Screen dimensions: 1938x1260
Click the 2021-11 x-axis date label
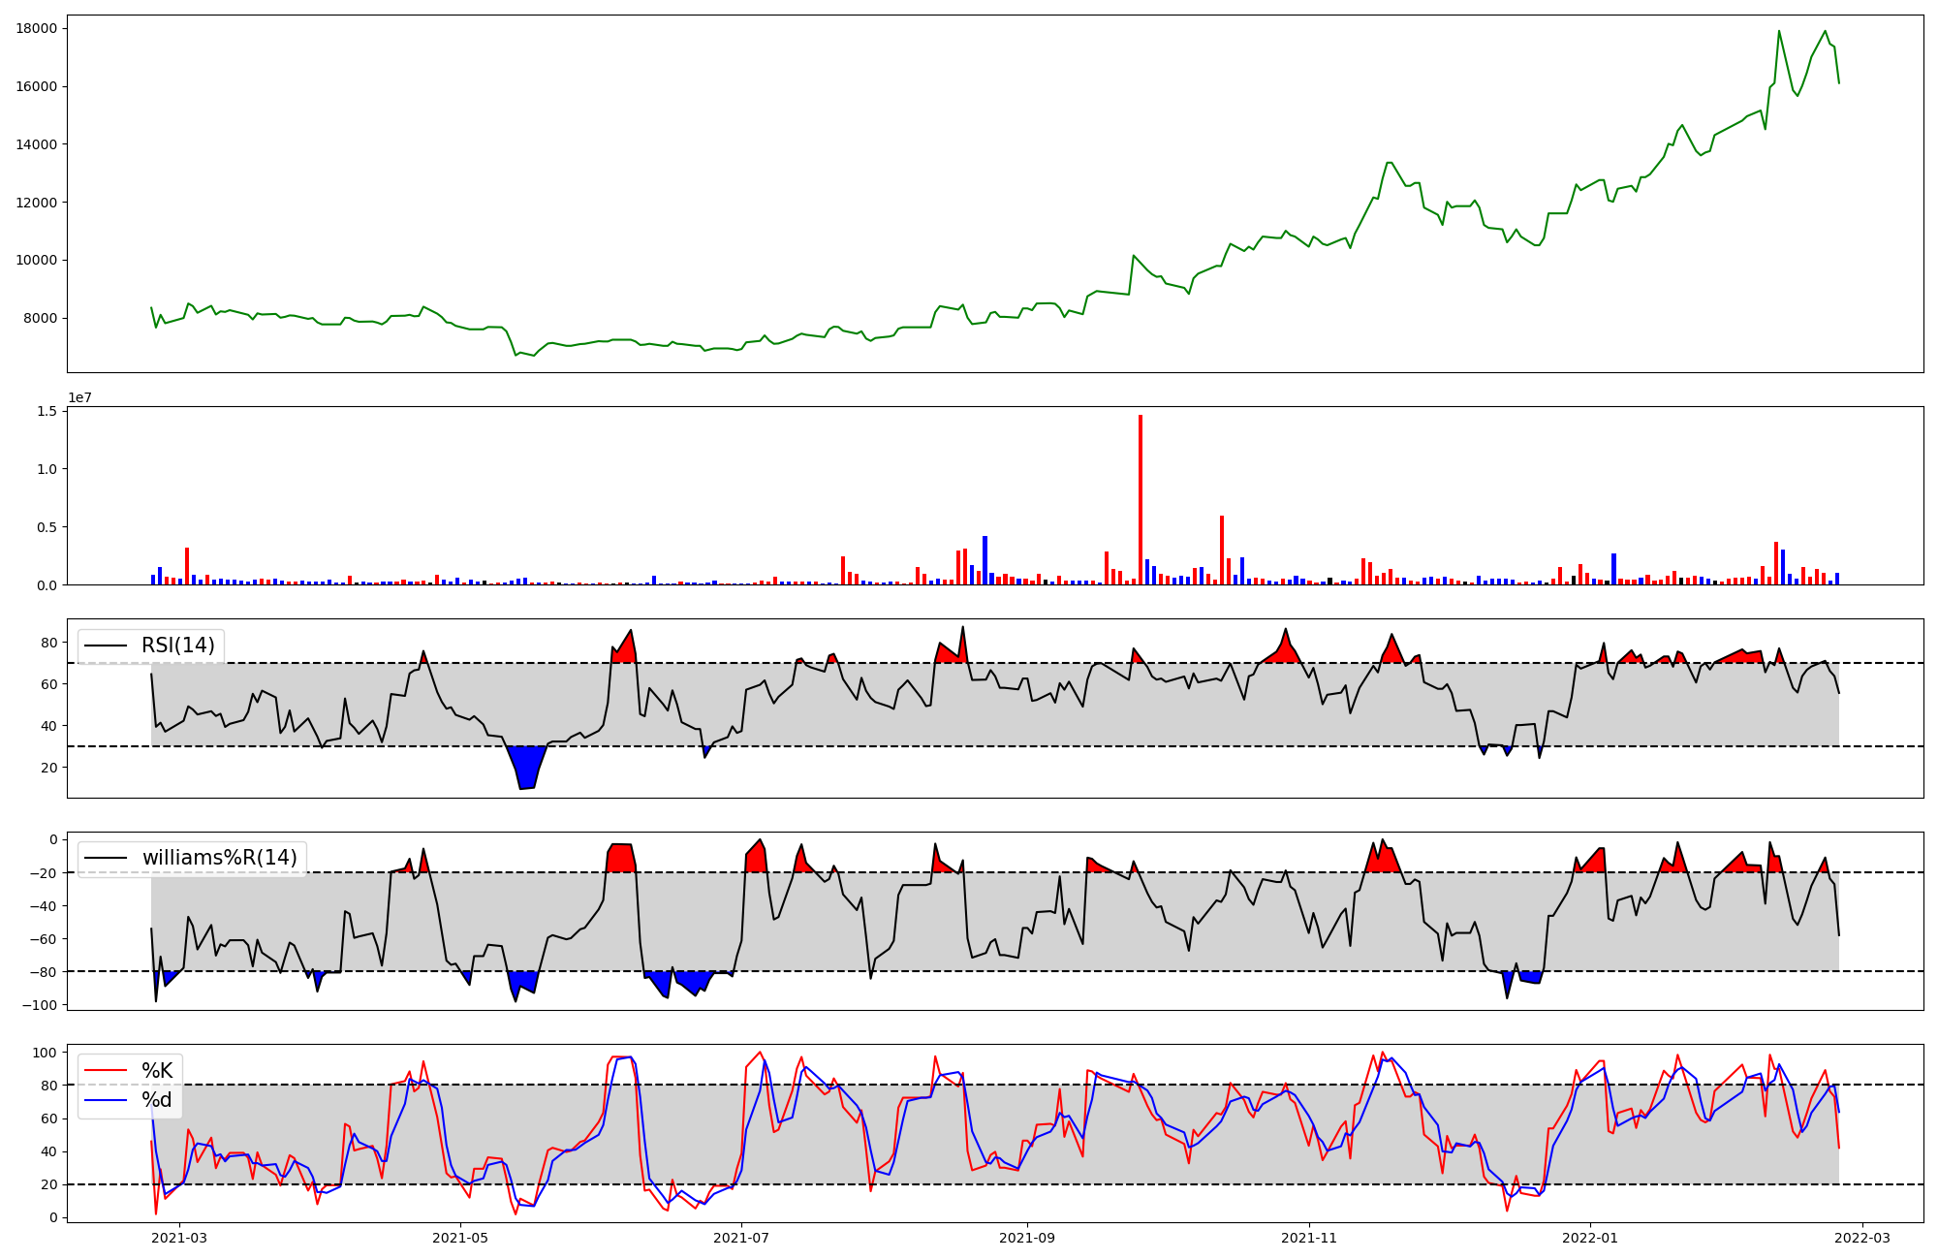(x=1309, y=1238)
